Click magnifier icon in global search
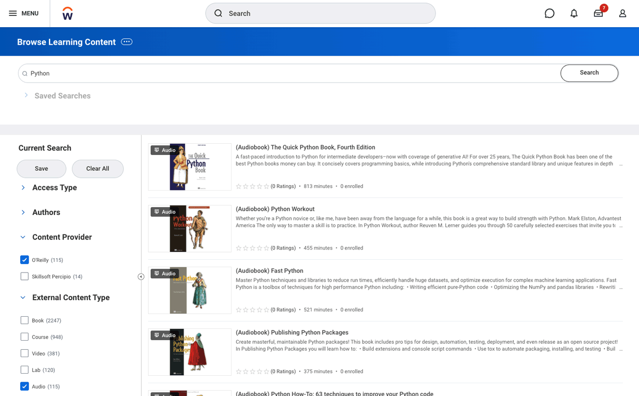Screen dimensions: 639x396 coord(218,13)
